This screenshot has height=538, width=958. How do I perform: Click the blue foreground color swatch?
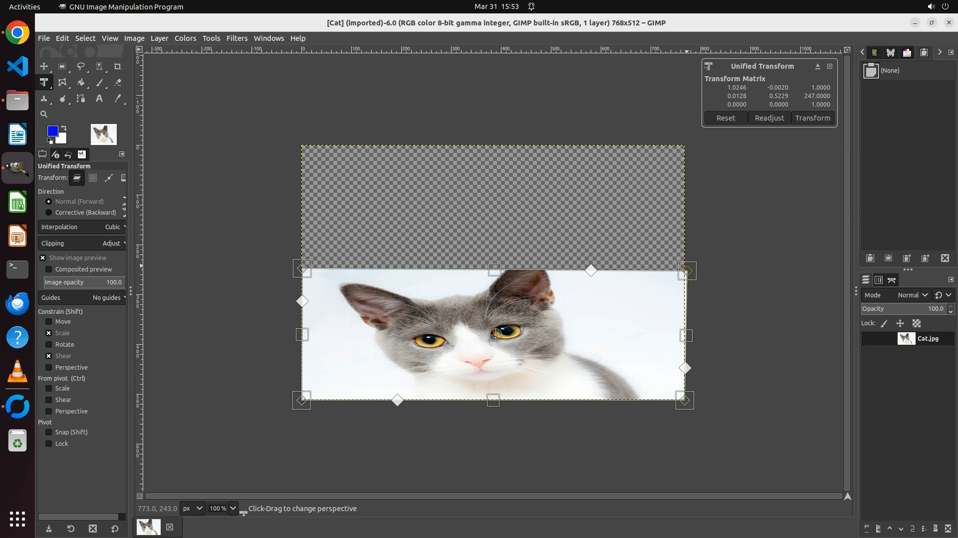52,131
